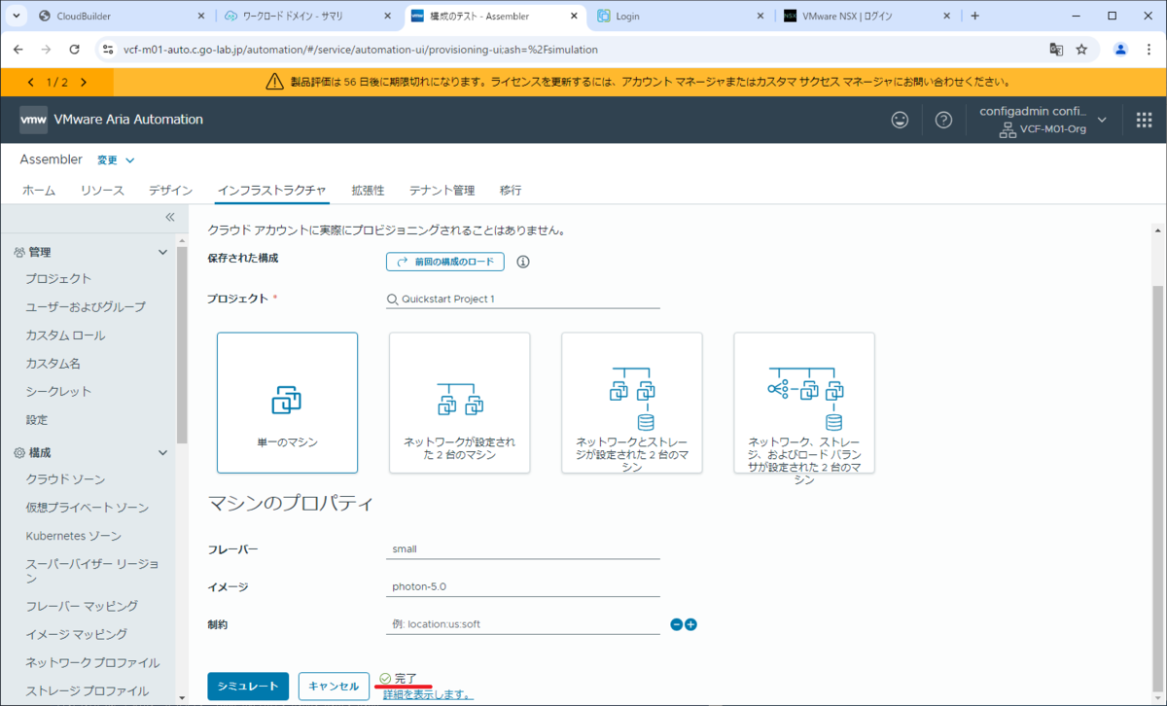Remove constraint with minus icon
1167x706 pixels.
point(677,624)
